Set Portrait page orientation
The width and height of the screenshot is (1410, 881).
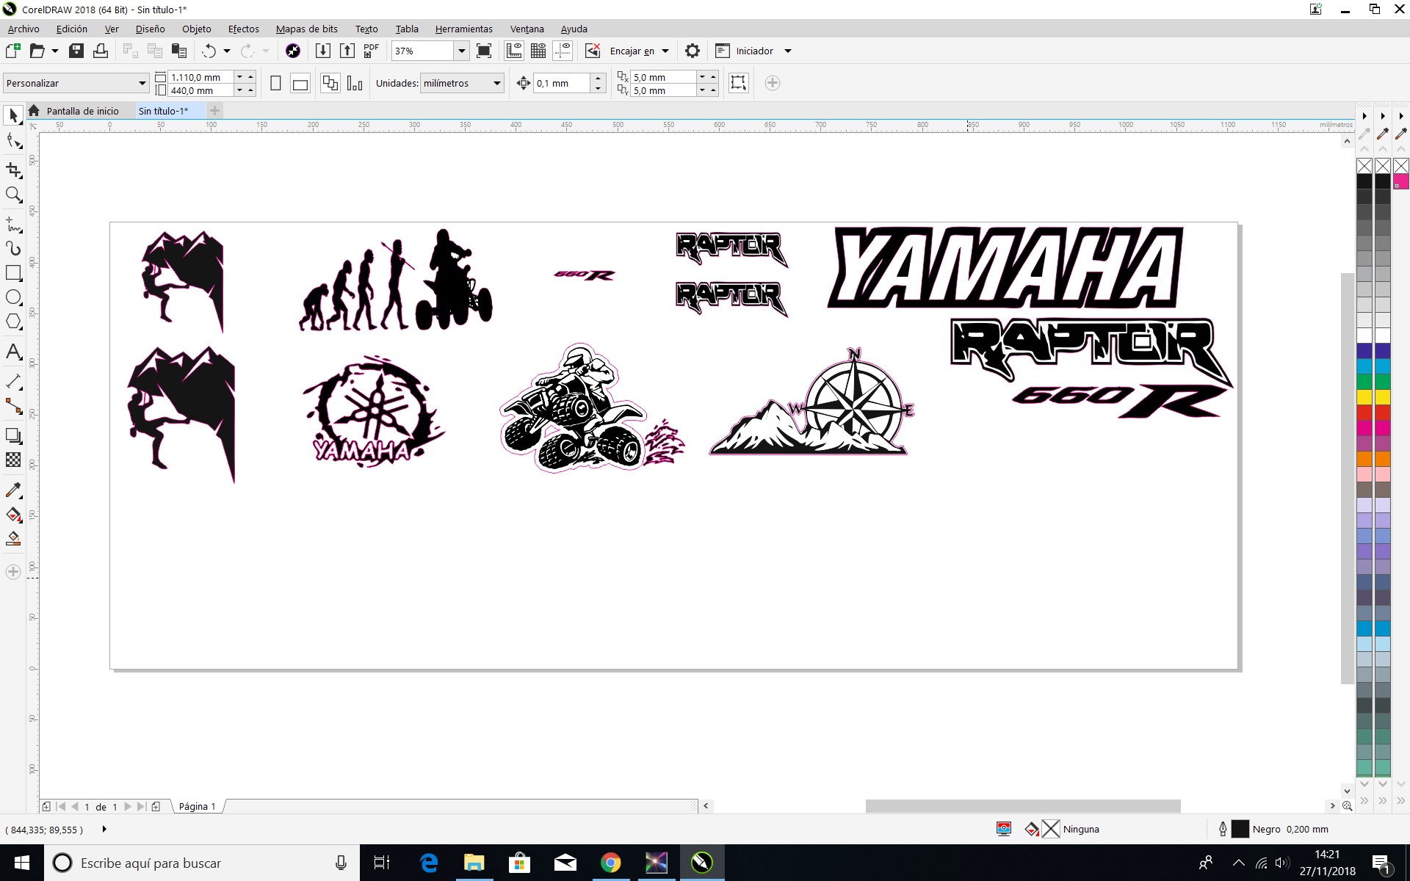275,83
